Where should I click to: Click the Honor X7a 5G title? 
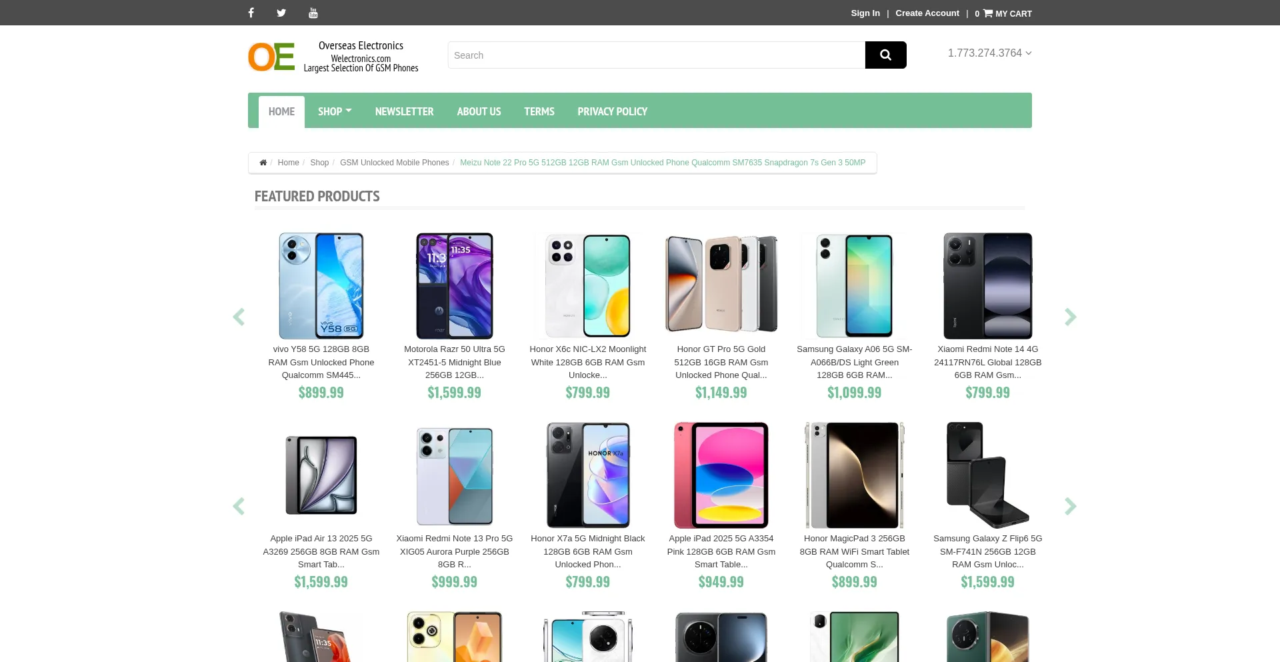tap(588, 551)
